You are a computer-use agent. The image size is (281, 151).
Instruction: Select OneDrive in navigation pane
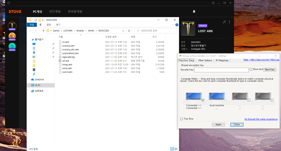(39, 80)
